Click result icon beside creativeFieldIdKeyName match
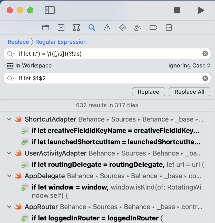Image resolution: width=215 pixels, height=223 pixels. pos(25,131)
